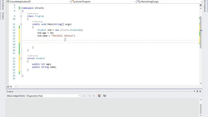Click the class icon beside structs.Program
Image resolution: width=208 pixels, height=117 pixels.
click(x=73, y=2)
